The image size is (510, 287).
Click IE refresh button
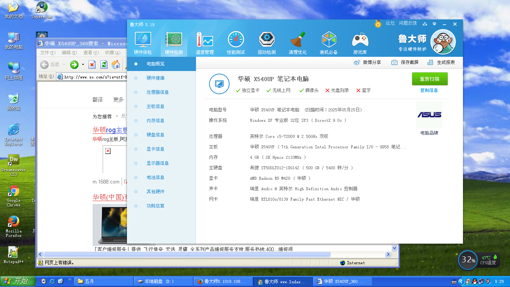[x=104, y=65]
